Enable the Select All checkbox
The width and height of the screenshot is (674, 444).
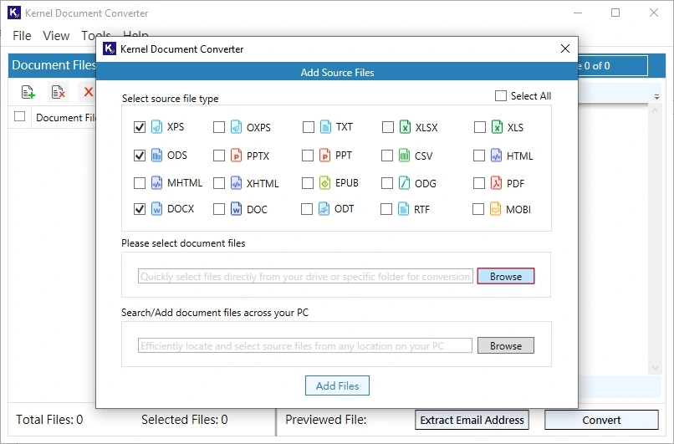pos(501,96)
